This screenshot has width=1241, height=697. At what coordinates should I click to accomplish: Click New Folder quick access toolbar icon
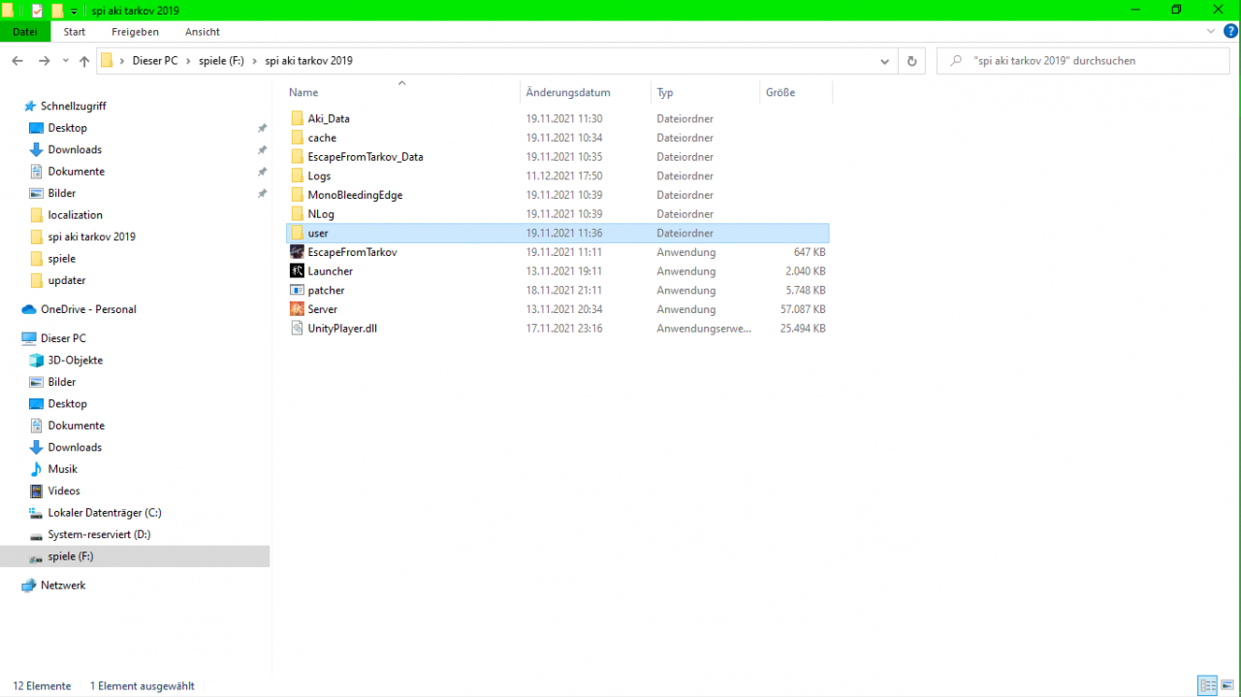point(57,10)
